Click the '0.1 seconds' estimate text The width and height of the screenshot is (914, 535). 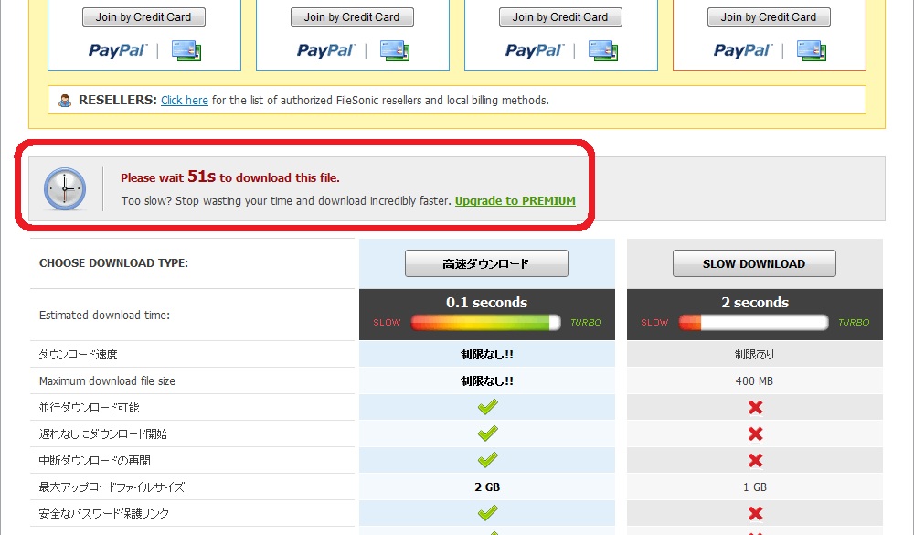point(487,302)
